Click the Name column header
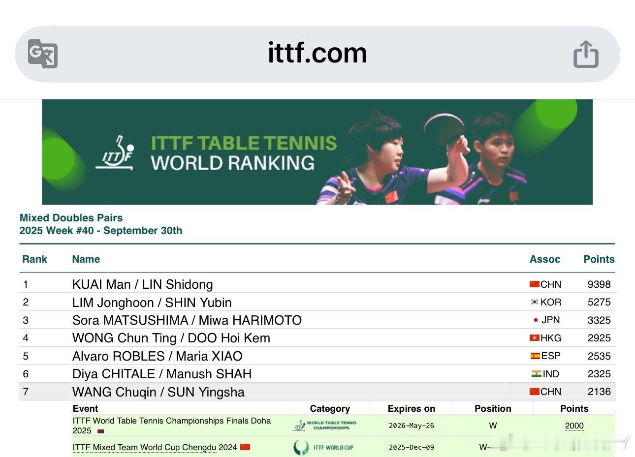 (86, 259)
